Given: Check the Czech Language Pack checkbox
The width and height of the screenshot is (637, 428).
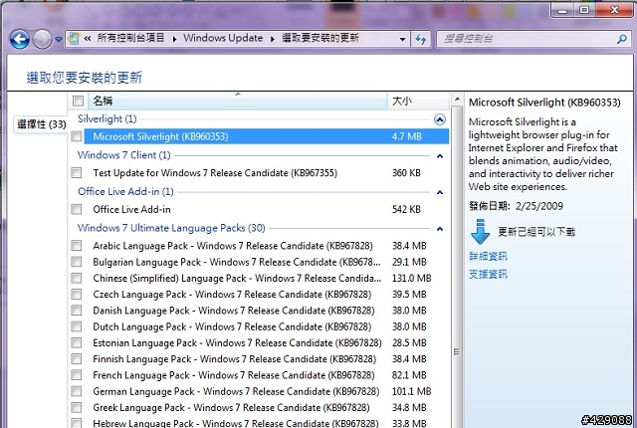Looking at the screenshot, I should [x=77, y=295].
